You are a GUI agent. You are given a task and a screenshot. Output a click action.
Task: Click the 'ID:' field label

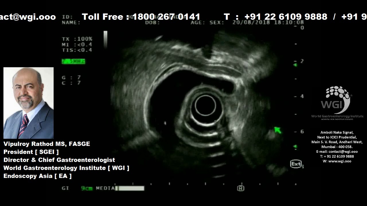(x=67, y=17)
